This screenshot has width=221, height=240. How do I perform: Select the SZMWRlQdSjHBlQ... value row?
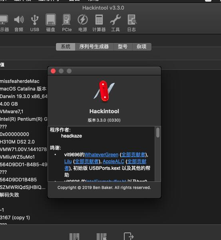23,187
